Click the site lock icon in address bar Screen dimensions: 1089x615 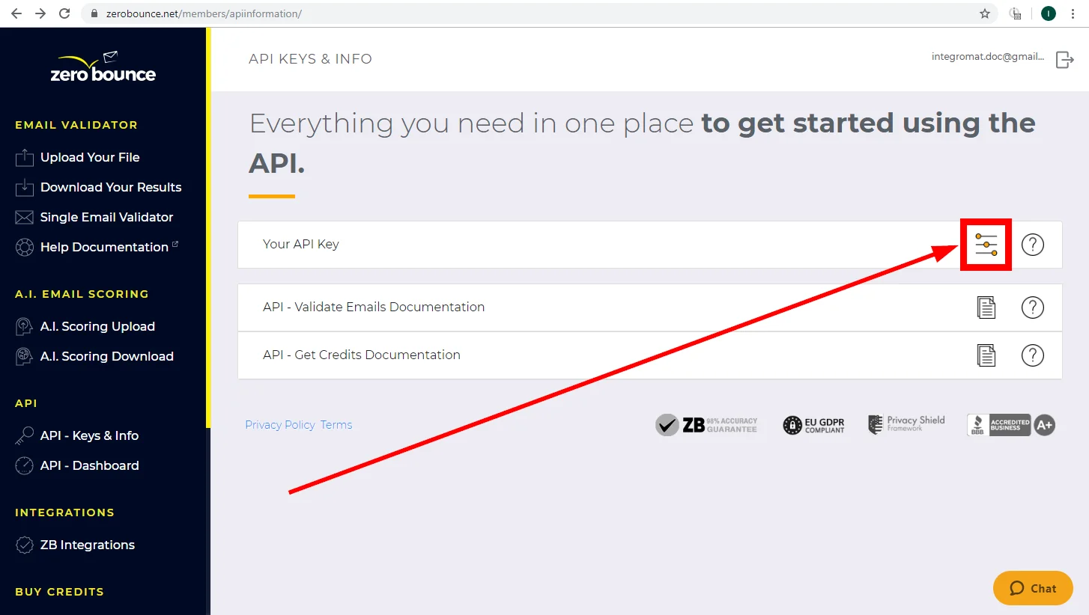tap(93, 13)
